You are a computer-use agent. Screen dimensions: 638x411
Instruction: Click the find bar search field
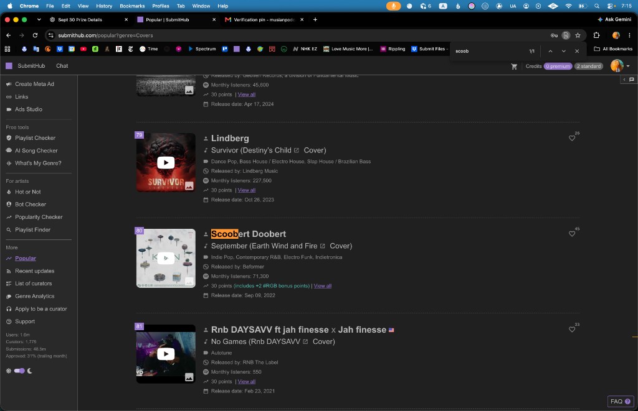tap(488, 51)
